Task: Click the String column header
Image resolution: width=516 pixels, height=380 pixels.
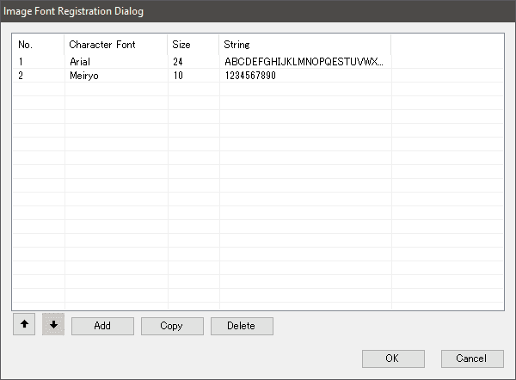Action: pos(304,44)
